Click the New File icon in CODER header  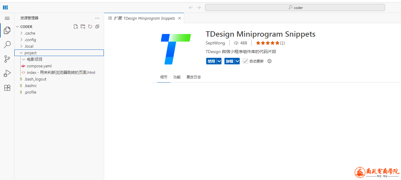[76, 27]
